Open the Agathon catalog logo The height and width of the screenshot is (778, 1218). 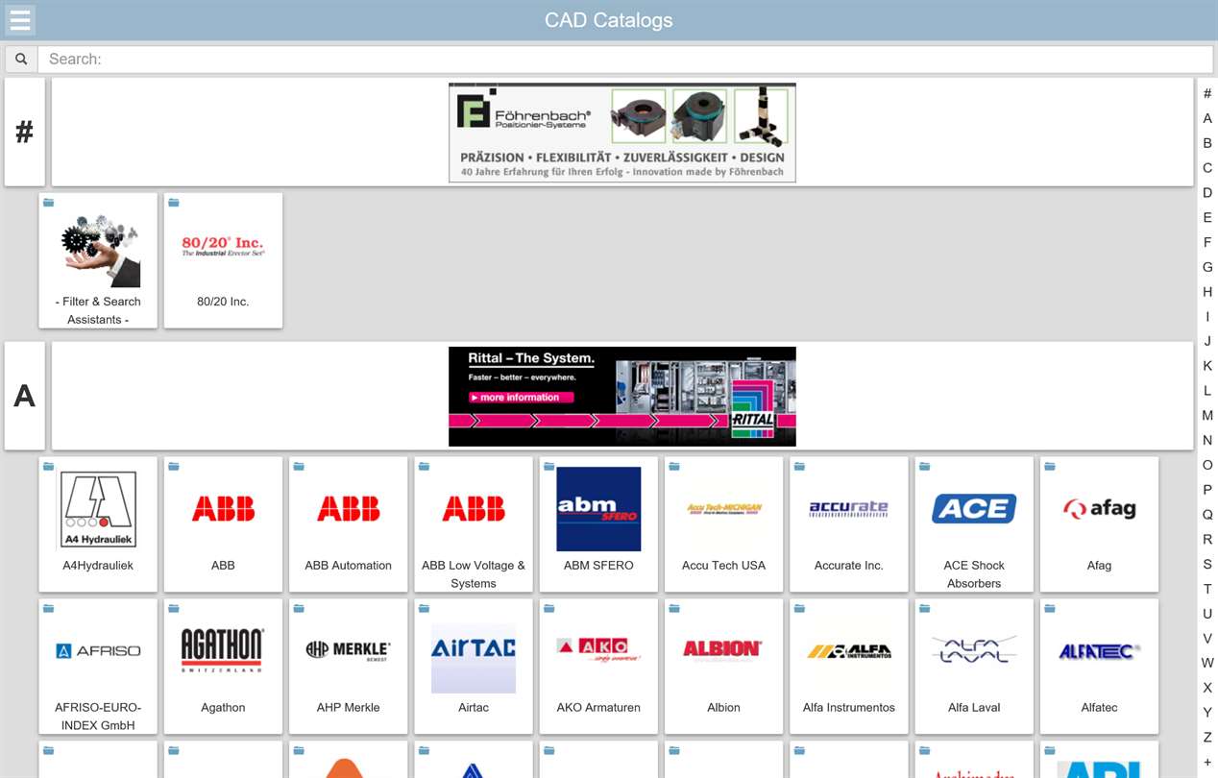point(223,651)
